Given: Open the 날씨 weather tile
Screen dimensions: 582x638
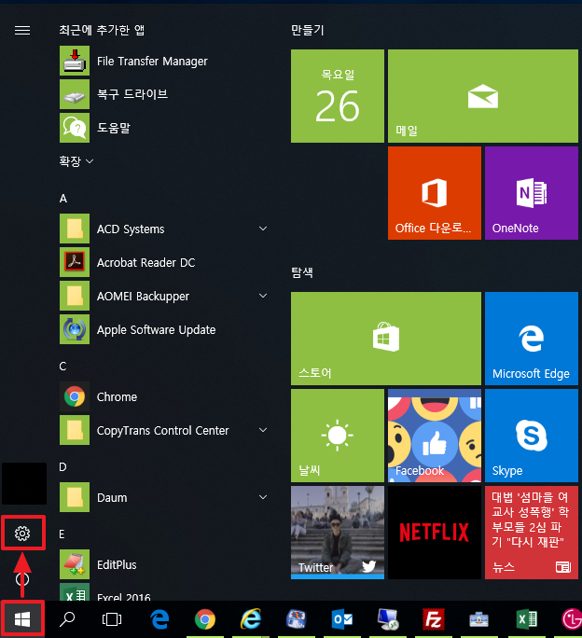Looking at the screenshot, I should click(x=338, y=436).
